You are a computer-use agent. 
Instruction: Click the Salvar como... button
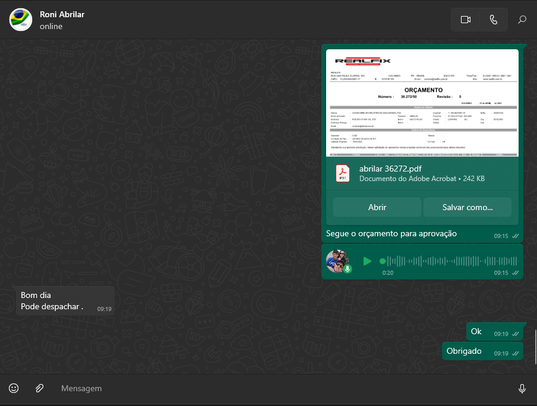467,207
